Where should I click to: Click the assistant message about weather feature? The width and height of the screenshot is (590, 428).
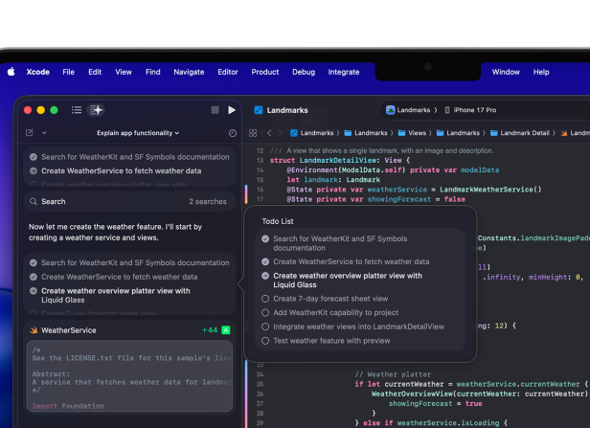coord(115,232)
